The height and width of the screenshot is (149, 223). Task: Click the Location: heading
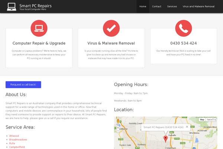[x=124, y=110]
